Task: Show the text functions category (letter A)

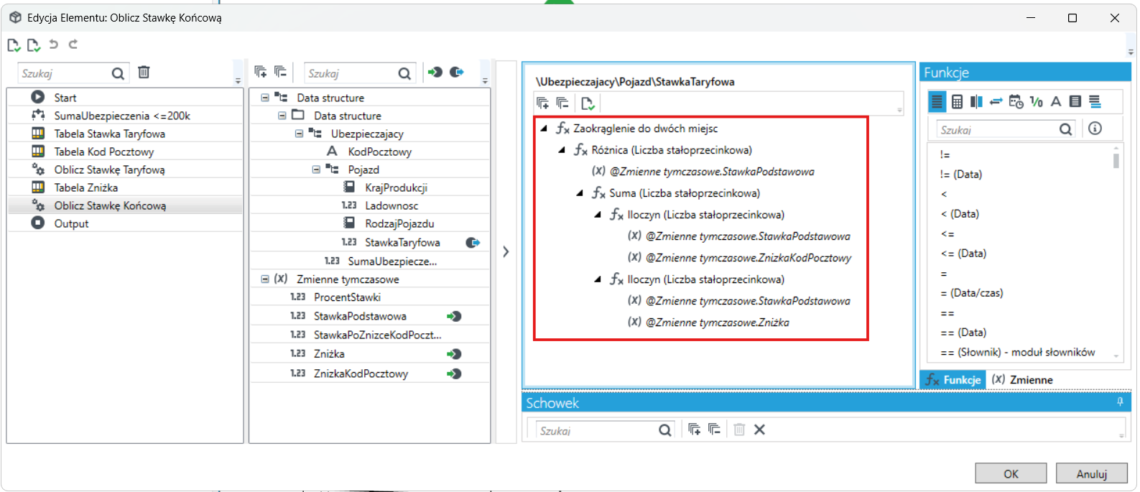Action: (x=1056, y=102)
